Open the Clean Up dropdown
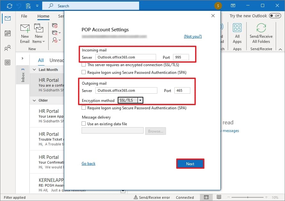 [56, 33]
